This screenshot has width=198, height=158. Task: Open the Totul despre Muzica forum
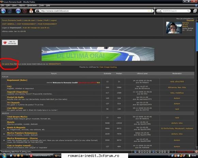[x=17, y=117]
